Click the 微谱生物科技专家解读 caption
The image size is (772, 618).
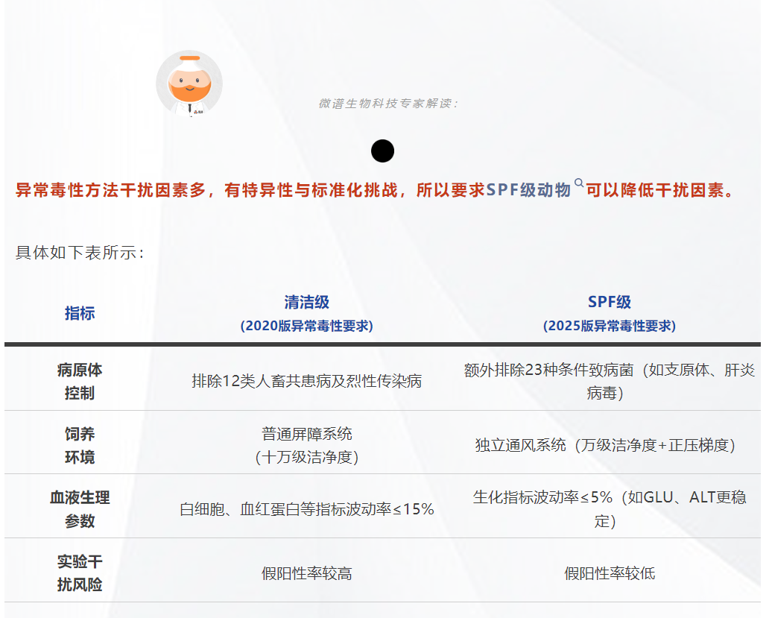point(389,104)
